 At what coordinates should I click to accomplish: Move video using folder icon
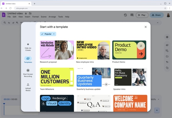[x=30, y=13]
